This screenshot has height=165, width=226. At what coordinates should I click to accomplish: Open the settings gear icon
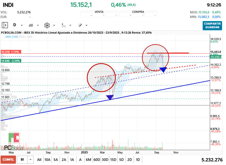(47, 25)
